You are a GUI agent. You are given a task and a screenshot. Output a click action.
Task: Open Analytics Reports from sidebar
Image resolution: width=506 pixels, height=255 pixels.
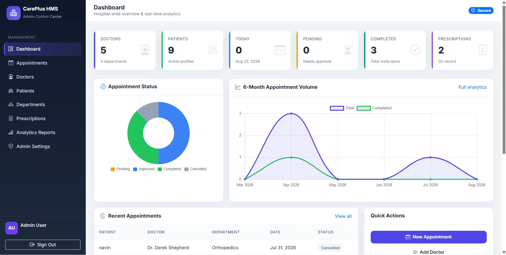43,133
